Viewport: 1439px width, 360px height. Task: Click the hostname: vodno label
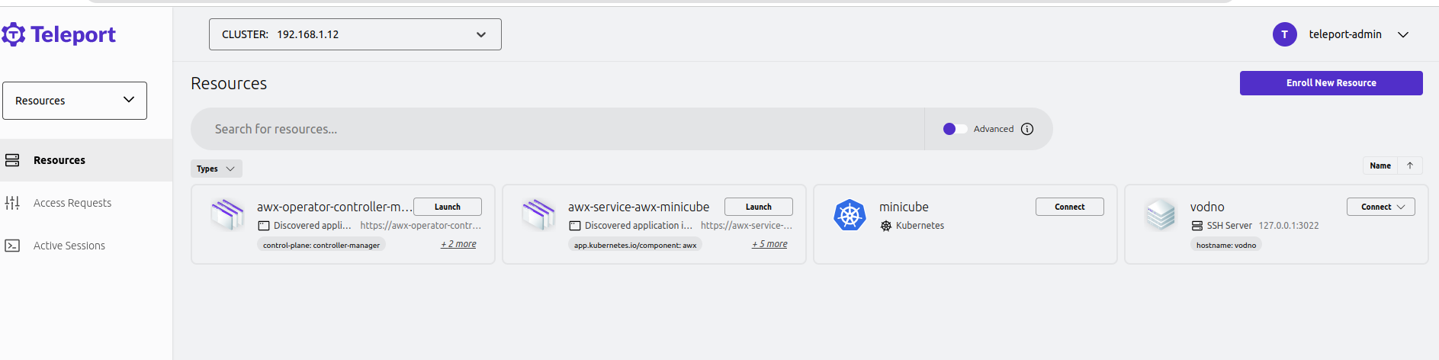point(1226,245)
